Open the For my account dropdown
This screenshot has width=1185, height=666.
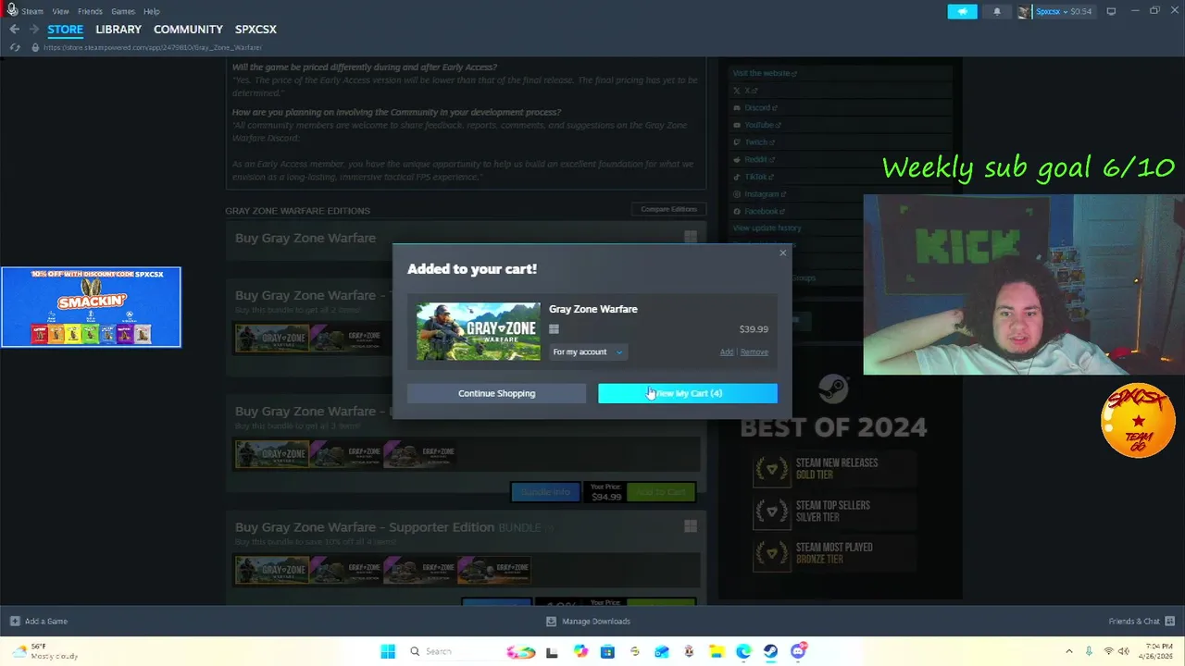point(588,351)
